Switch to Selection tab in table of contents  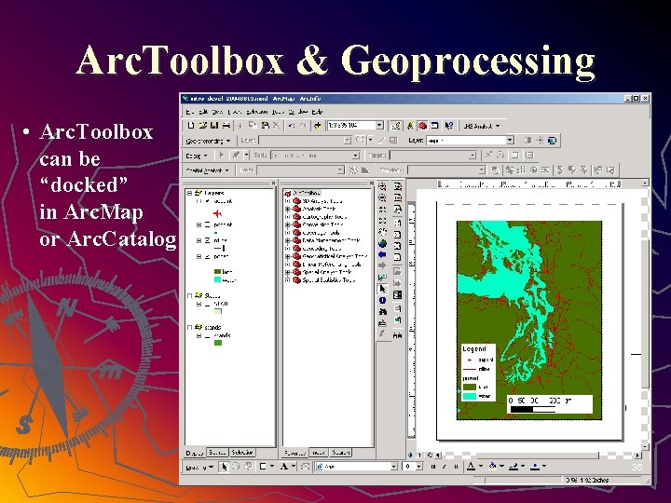242,453
